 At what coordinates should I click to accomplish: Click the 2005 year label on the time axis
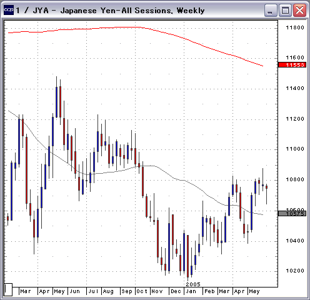coord(193,284)
